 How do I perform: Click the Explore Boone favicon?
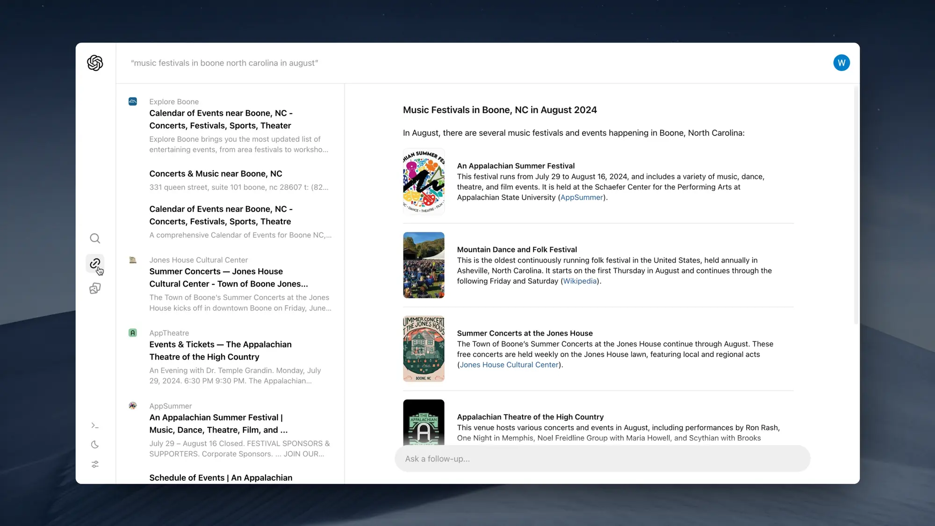133,101
